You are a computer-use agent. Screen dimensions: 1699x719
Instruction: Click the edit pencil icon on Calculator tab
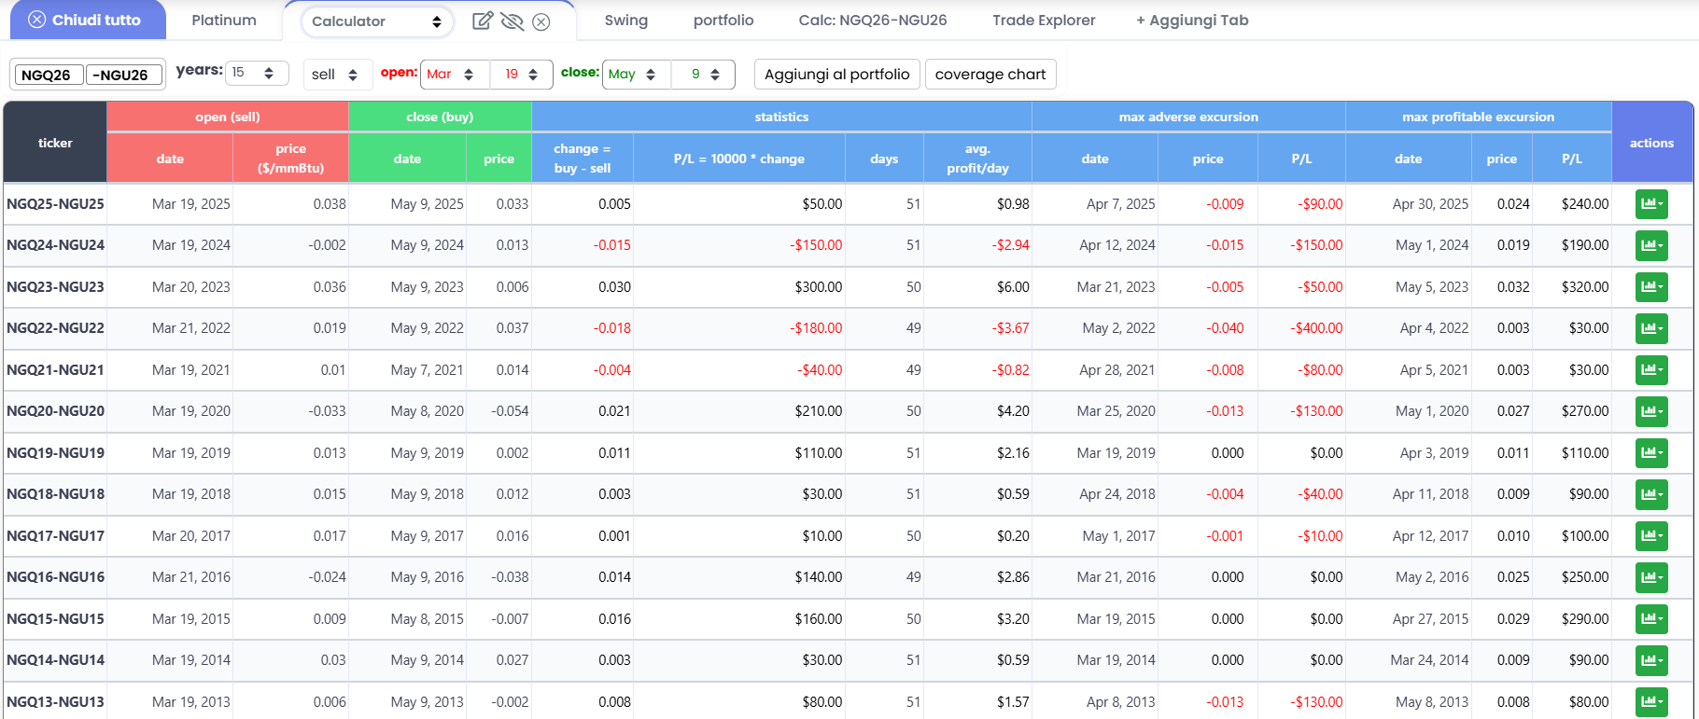coord(482,21)
